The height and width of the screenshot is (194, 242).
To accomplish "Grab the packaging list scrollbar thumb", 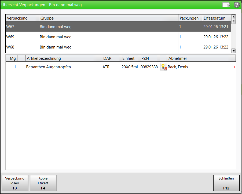I will click(233, 21).
